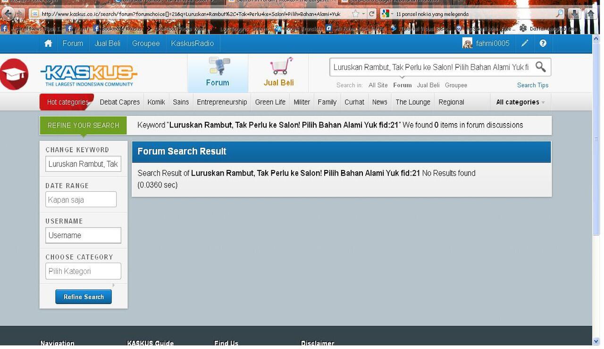
Task: Click the Forum Search Result heading
Action: [182, 151]
